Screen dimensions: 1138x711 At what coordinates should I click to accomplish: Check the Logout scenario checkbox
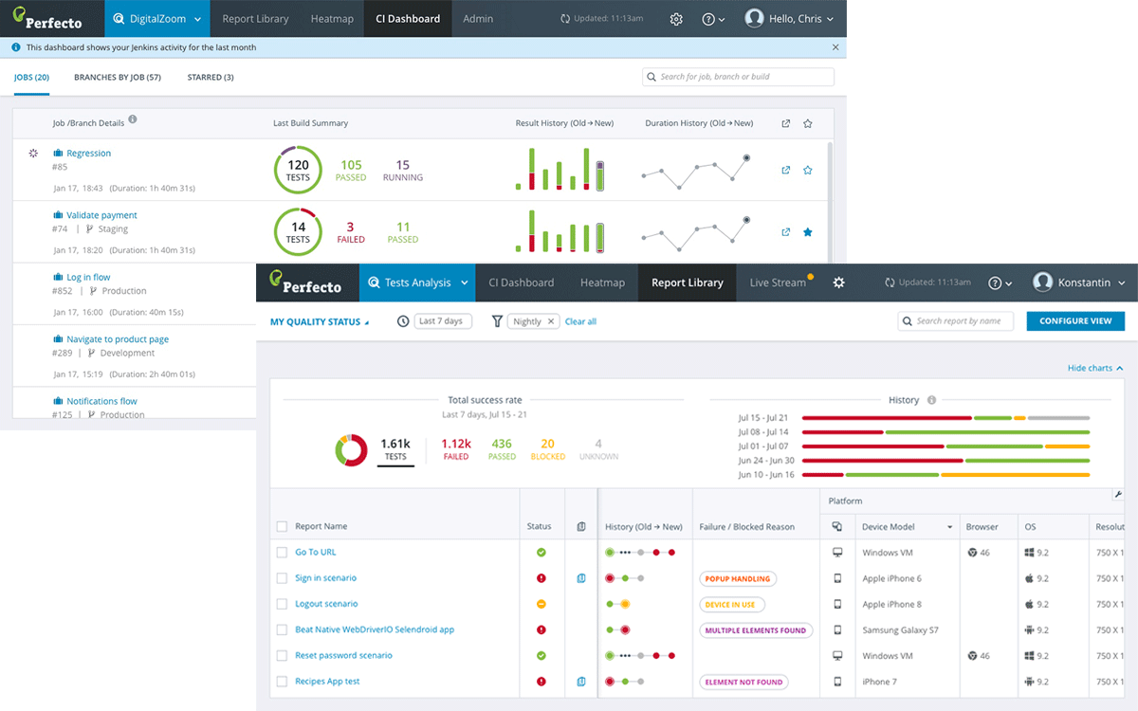(282, 604)
